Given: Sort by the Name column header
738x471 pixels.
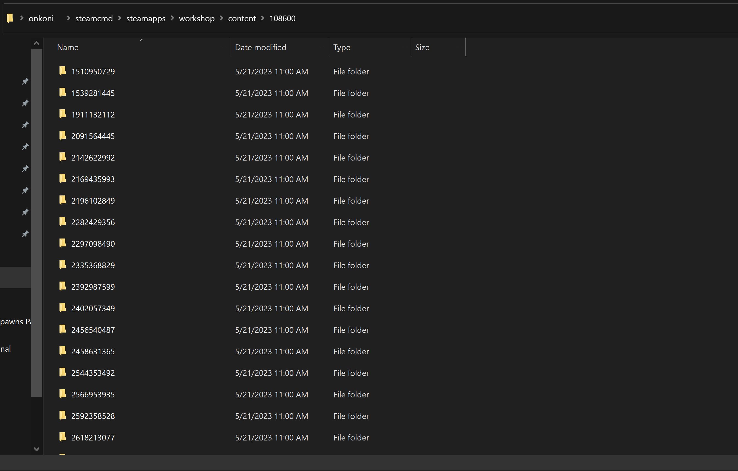Looking at the screenshot, I should tap(68, 47).
